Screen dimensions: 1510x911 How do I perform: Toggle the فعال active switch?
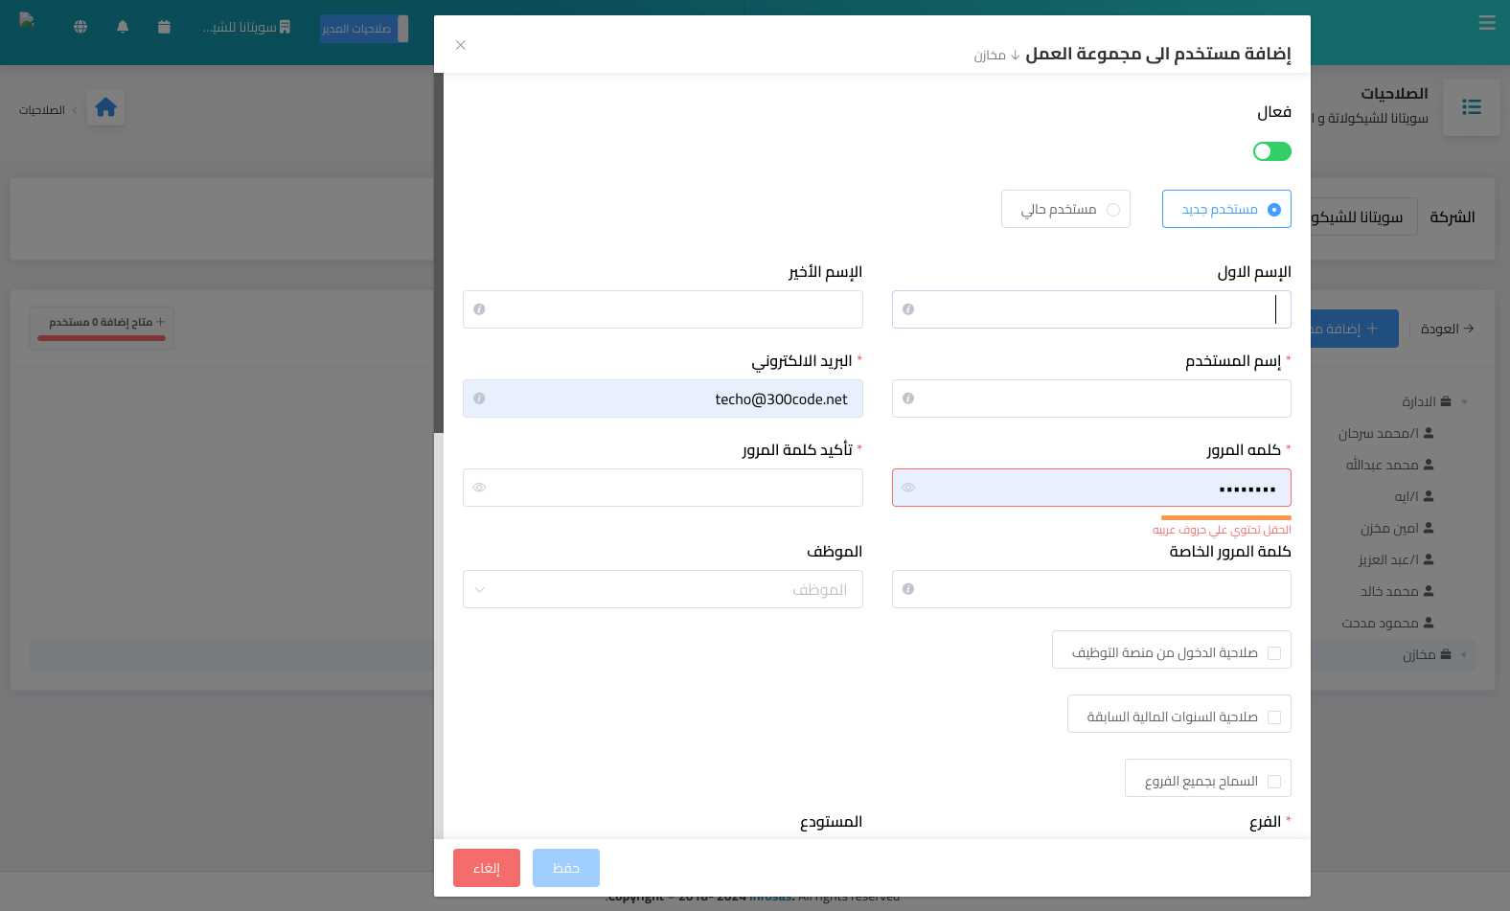(1271, 151)
